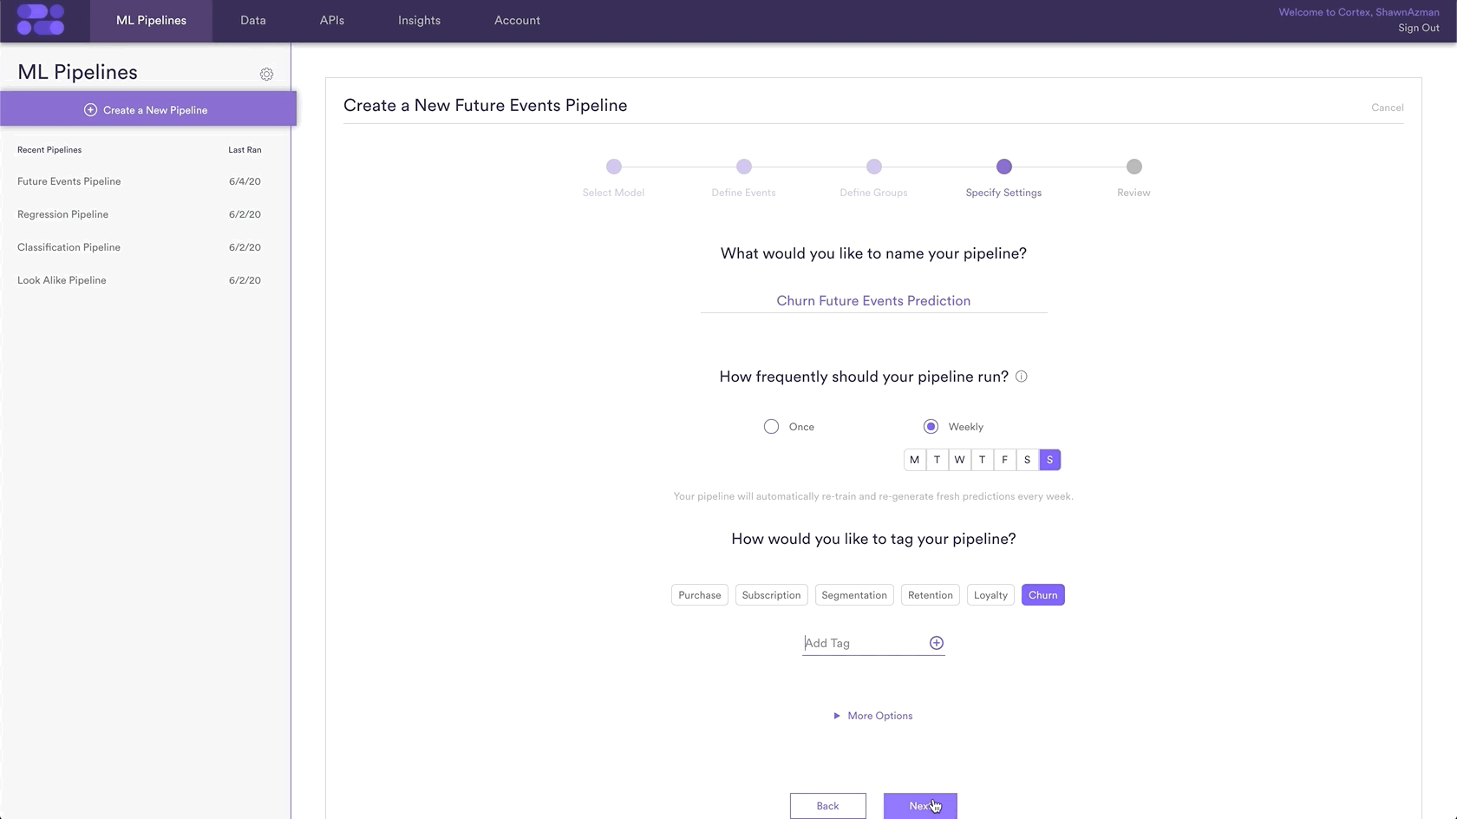Select the Once radio button

click(771, 427)
